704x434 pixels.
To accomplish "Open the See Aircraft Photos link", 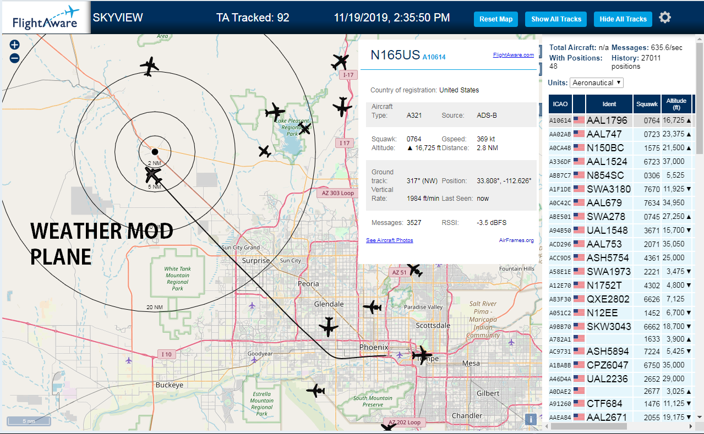I will coord(390,240).
